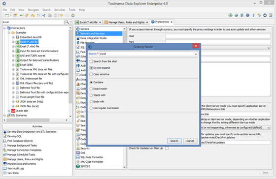The height and width of the screenshot is (179, 276).
Task: Click the Search button in dialog
Action: [x=174, y=141]
